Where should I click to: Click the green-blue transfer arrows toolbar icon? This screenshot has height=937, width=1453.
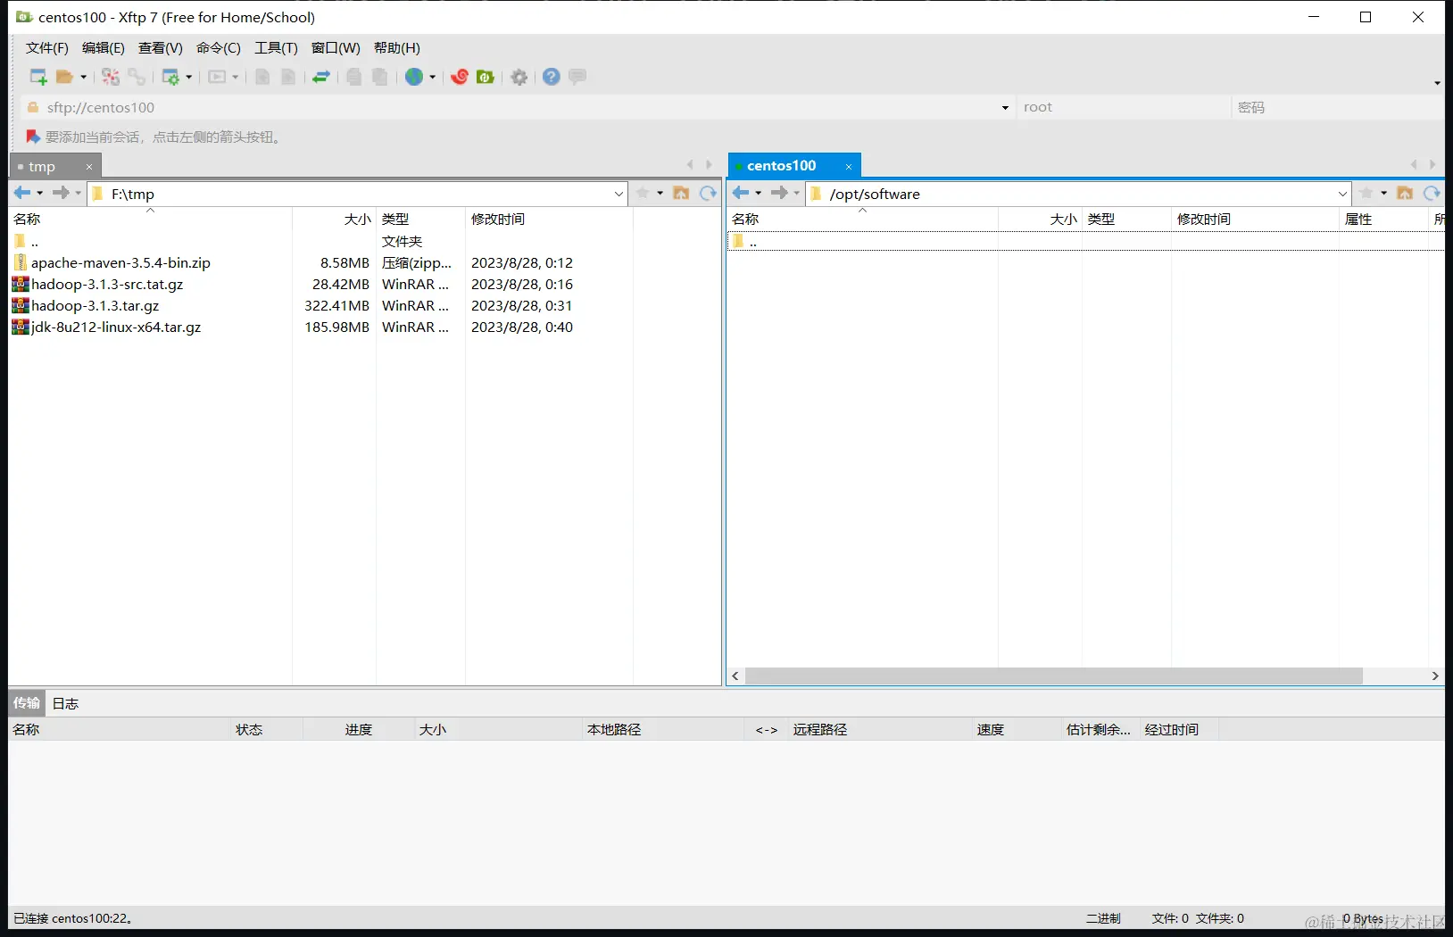[321, 77]
